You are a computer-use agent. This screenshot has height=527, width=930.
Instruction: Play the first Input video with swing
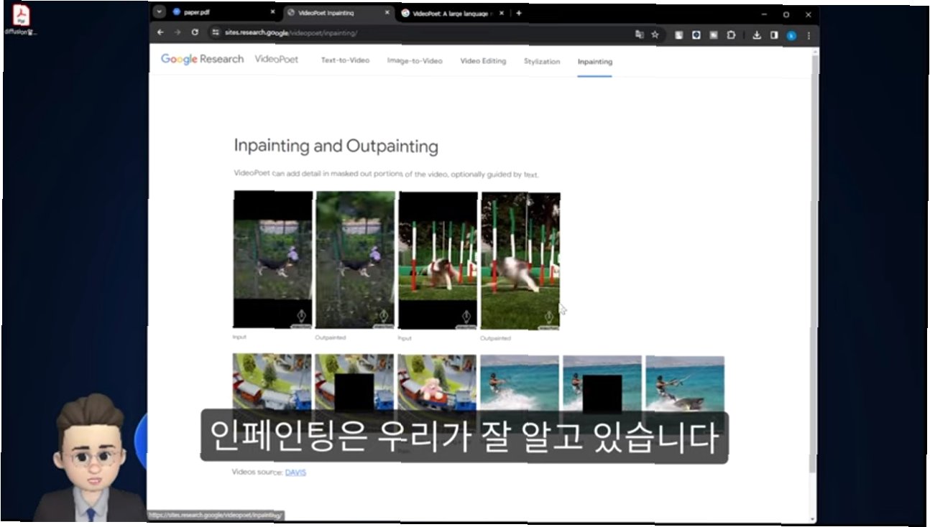[272, 259]
